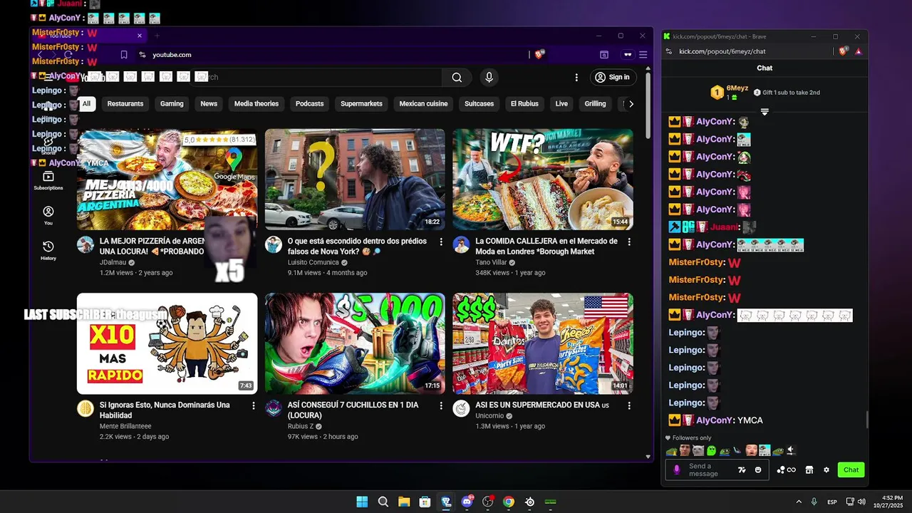Click youtube.com in the address bar

[172, 54]
